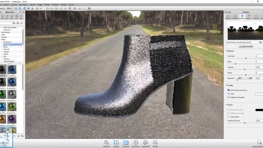The width and height of the screenshot is (263, 148).
Task: Pause the real-time render
Action: point(16,8)
